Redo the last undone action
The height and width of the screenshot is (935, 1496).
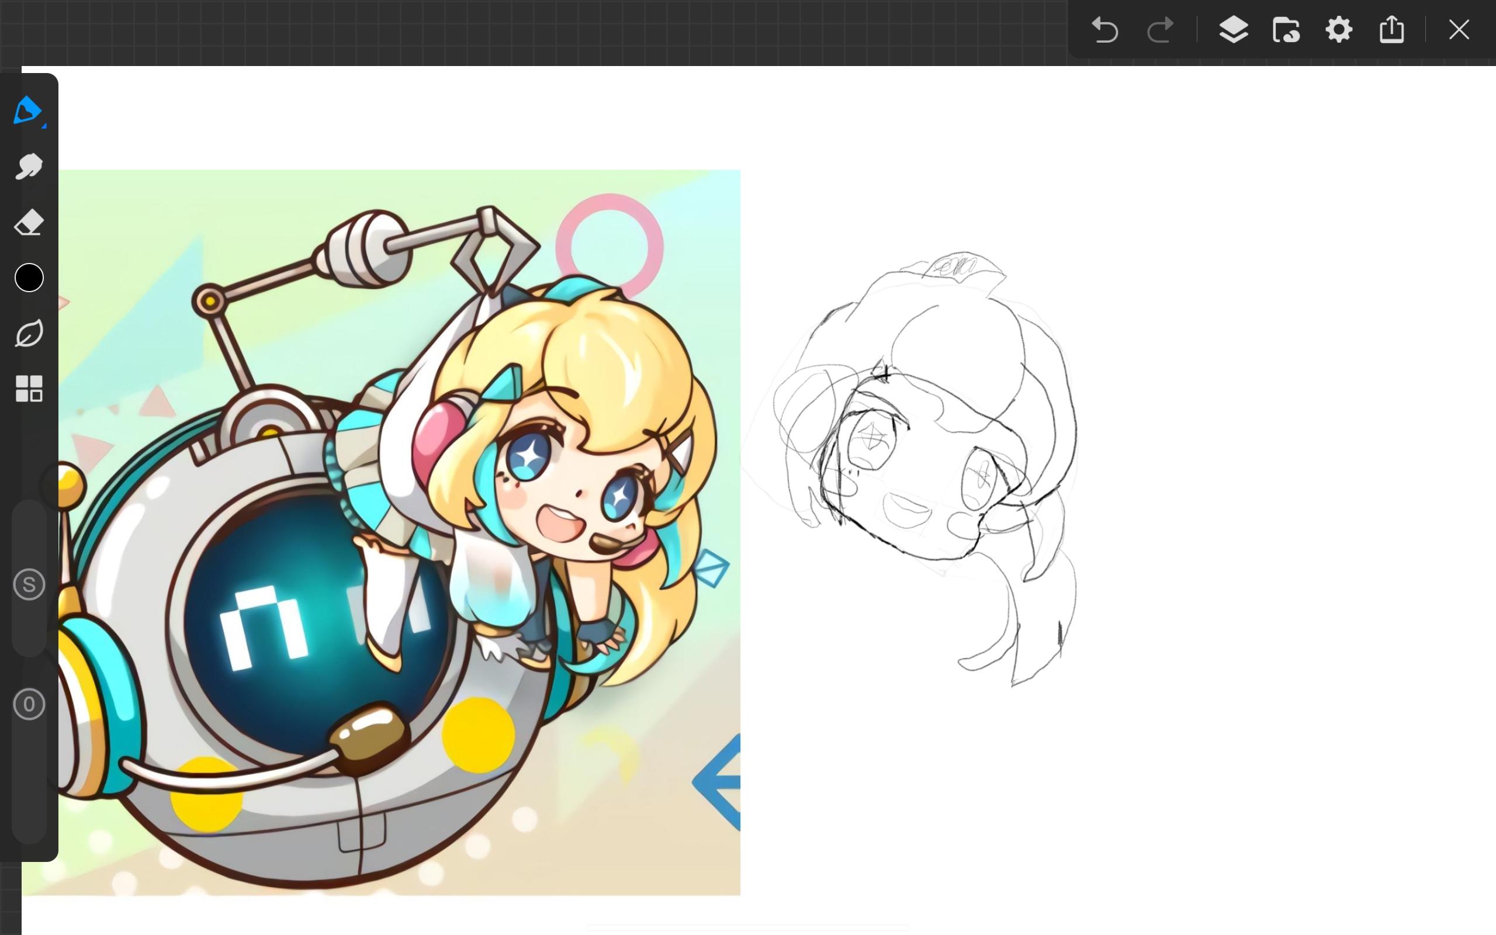1161,30
